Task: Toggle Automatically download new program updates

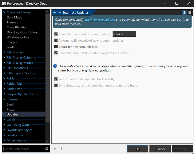Action: 56,40
